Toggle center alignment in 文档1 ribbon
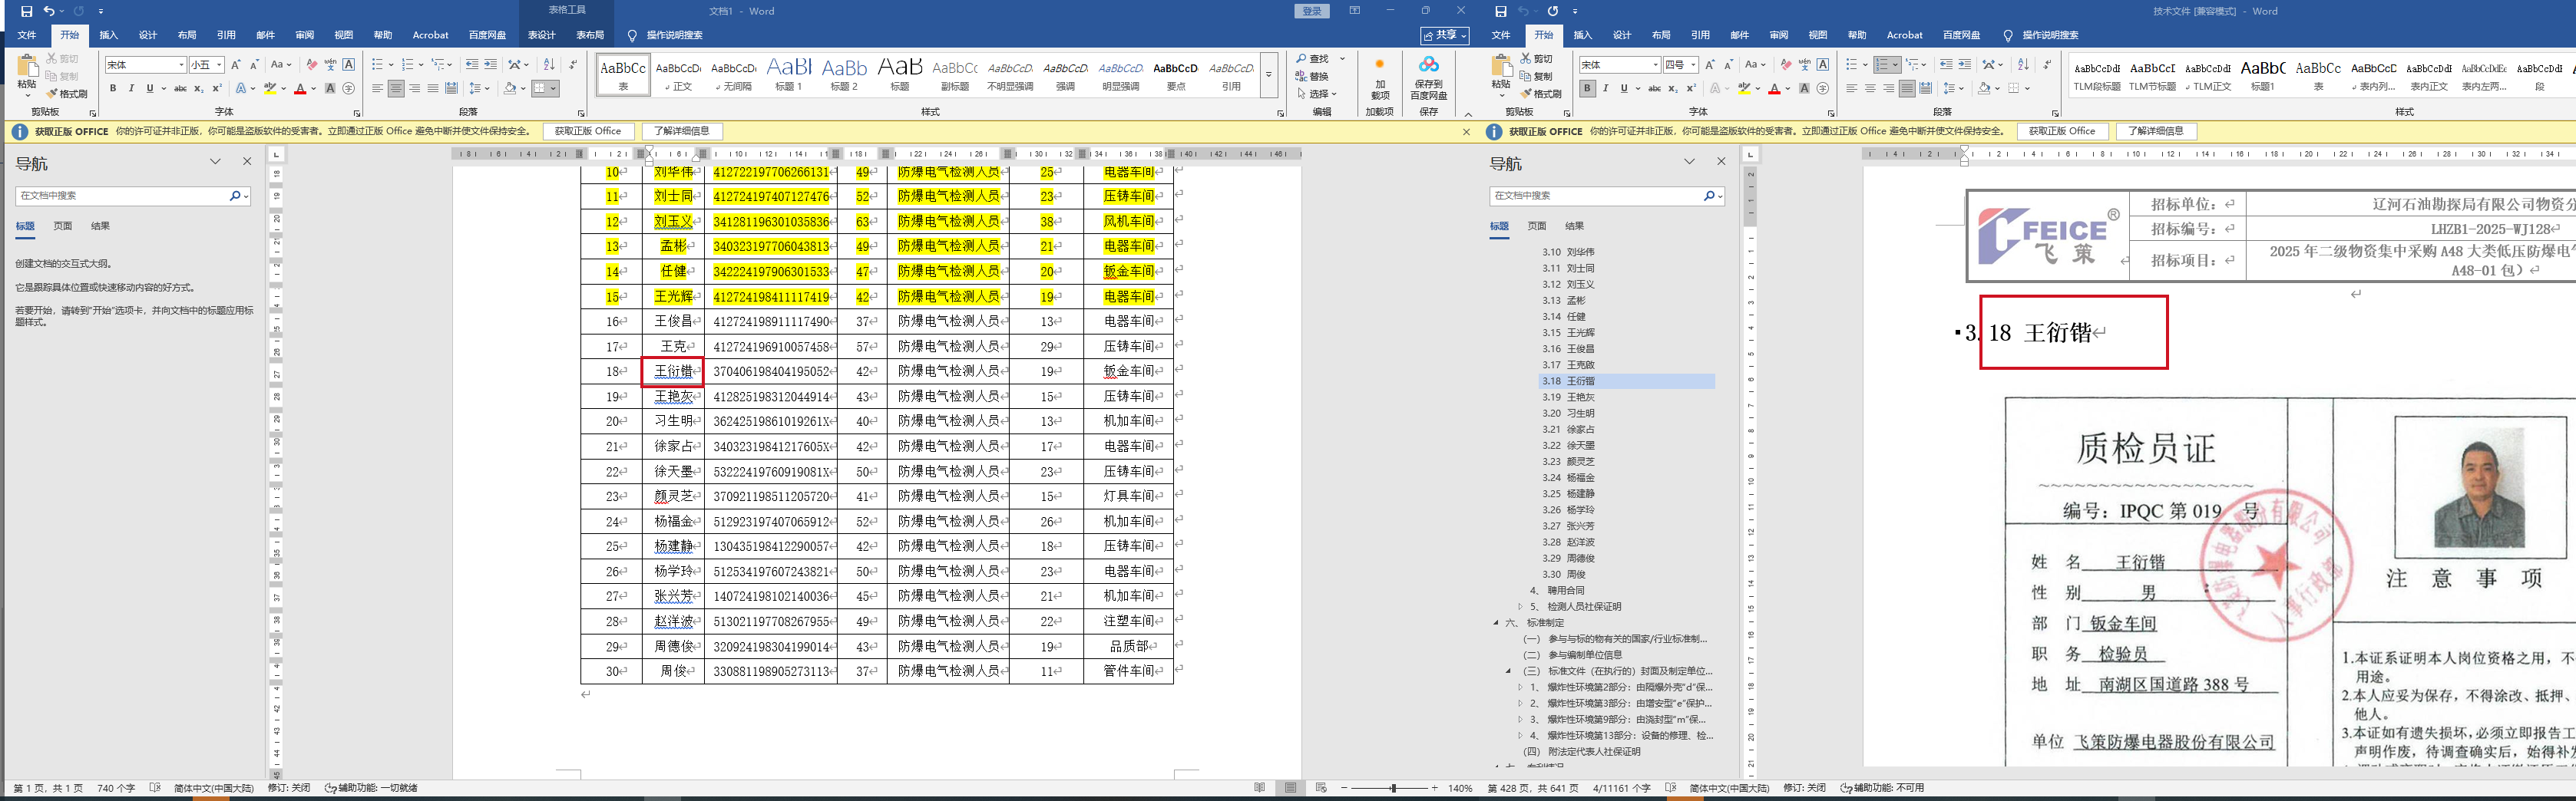2576x801 pixels. coord(396,89)
